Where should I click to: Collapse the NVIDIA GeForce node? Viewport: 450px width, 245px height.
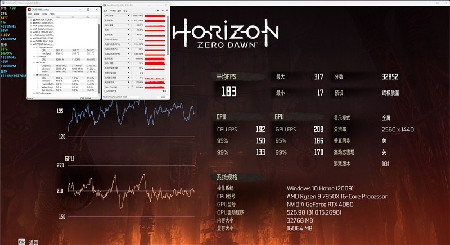click(31, 44)
